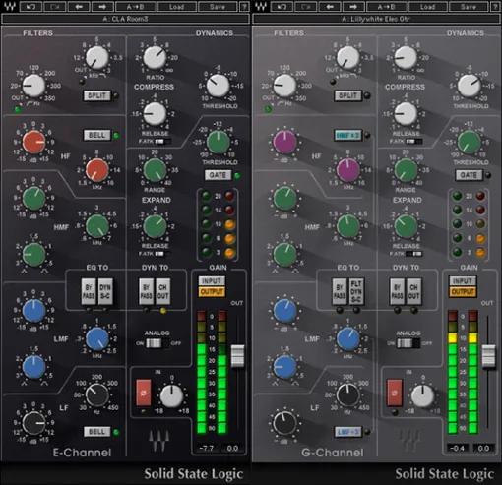This screenshot has width=502, height=485.
Task: Click E-Channel HF gain red knob
Action: [x=33, y=142]
